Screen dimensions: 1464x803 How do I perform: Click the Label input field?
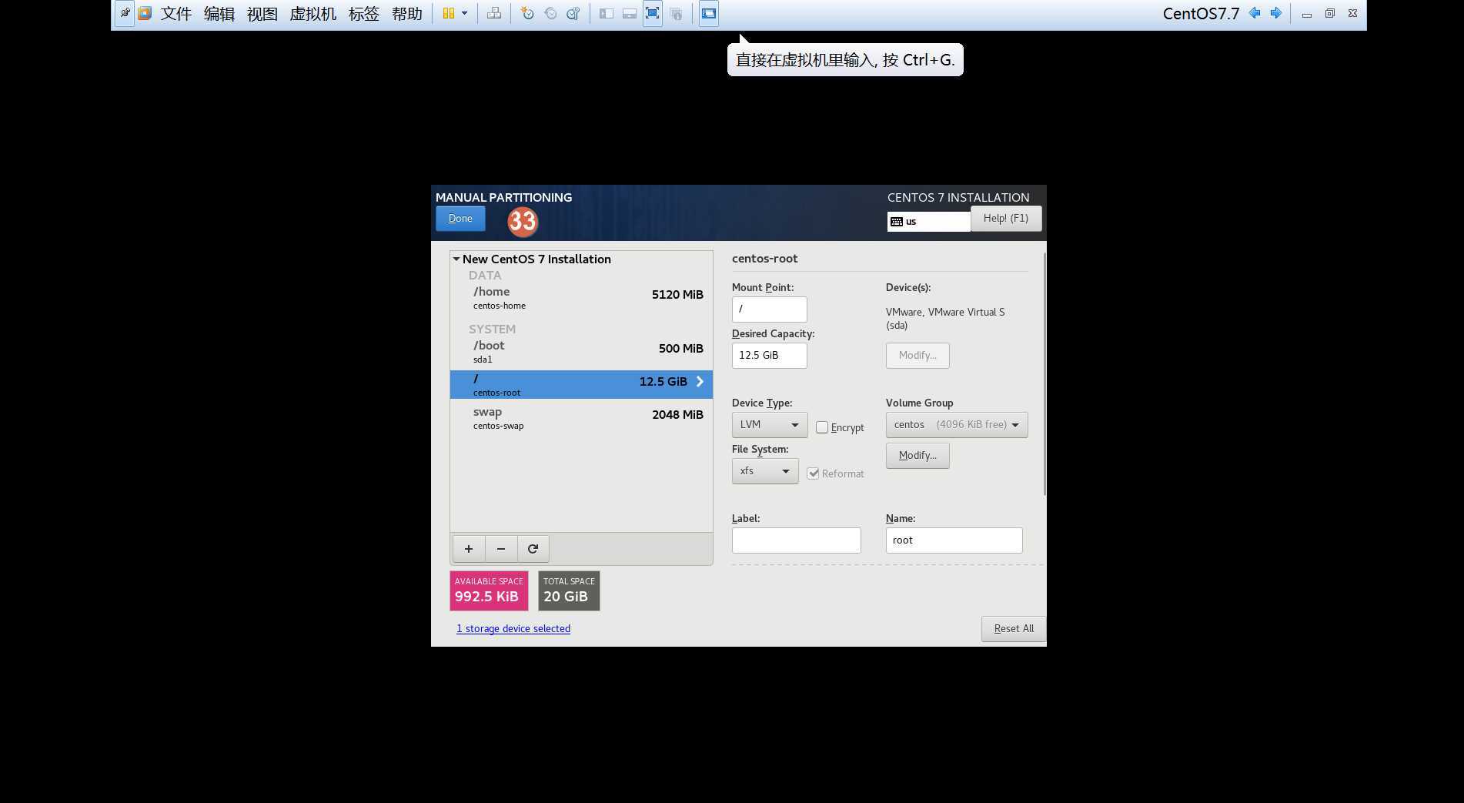[797, 540]
